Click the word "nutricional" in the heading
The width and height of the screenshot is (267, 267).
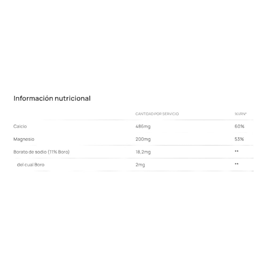pos(72,99)
